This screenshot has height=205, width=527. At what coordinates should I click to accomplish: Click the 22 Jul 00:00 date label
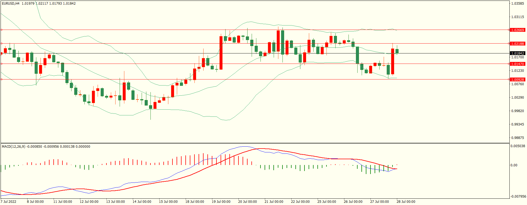pos(300,202)
